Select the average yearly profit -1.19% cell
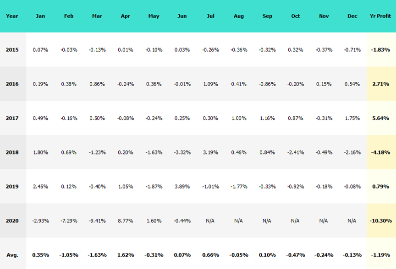 [x=380, y=255]
